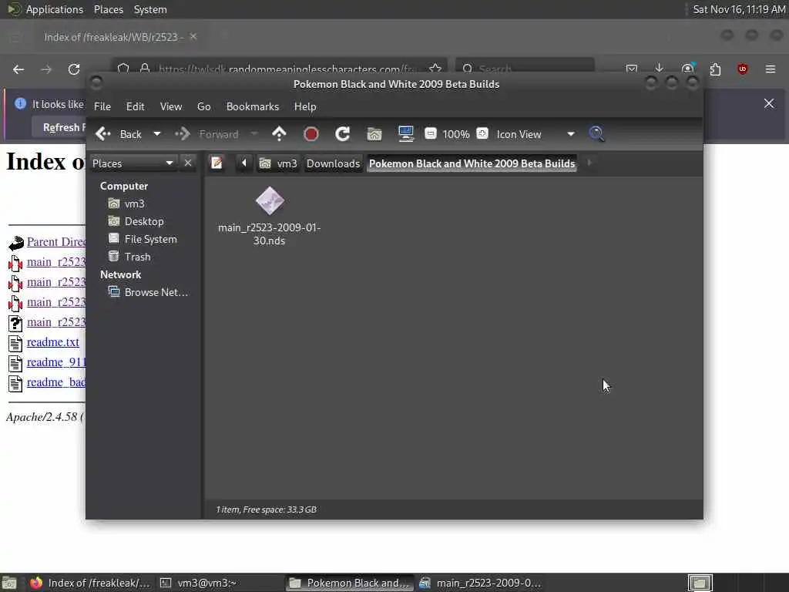Reload the current folder in the file manager
The width and height of the screenshot is (789, 592).
[x=343, y=134]
